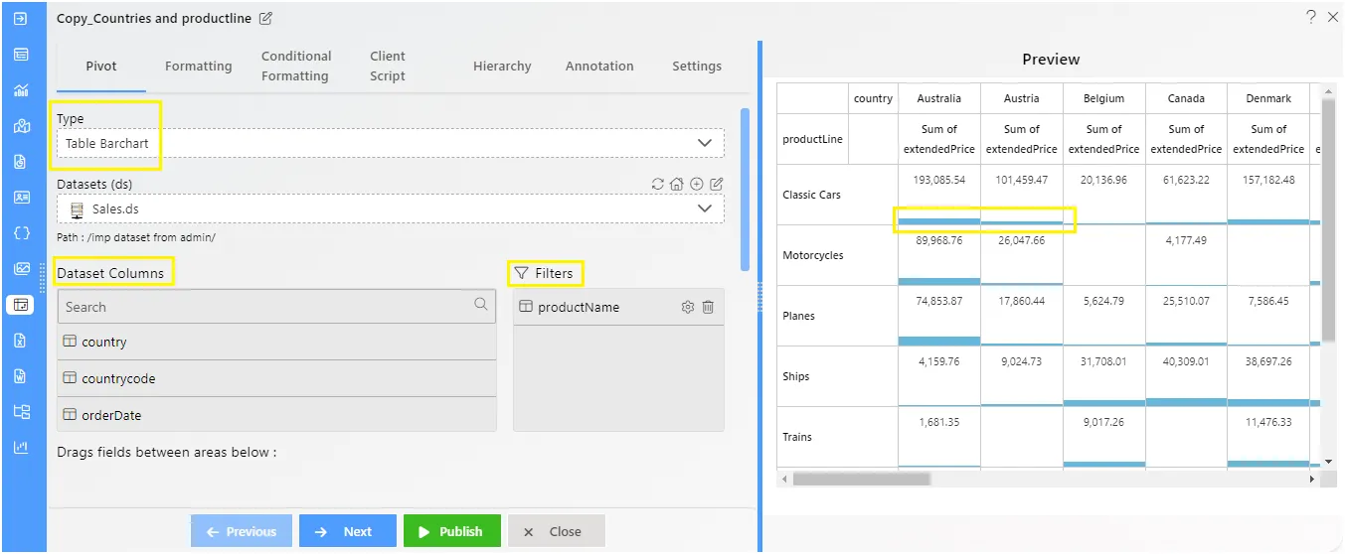Click the productLine header cell
The height and width of the screenshot is (554, 1345).
(813, 139)
